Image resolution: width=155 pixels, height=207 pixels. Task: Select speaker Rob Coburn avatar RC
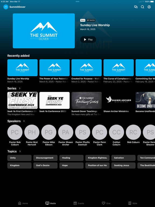[x=133, y=132]
